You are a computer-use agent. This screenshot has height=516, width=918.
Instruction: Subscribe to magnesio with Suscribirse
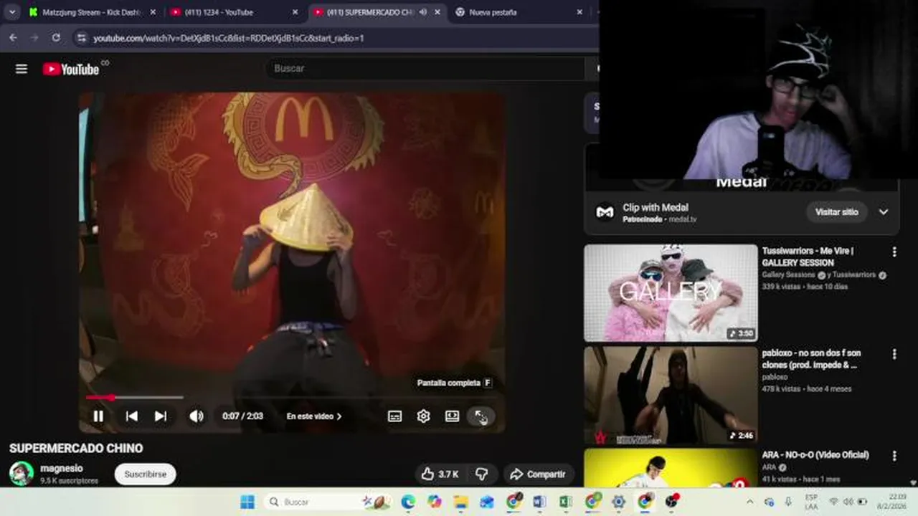(x=146, y=474)
